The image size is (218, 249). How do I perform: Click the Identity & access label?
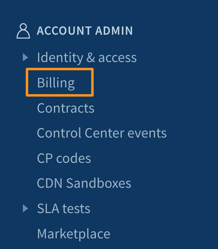pos(87,58)
